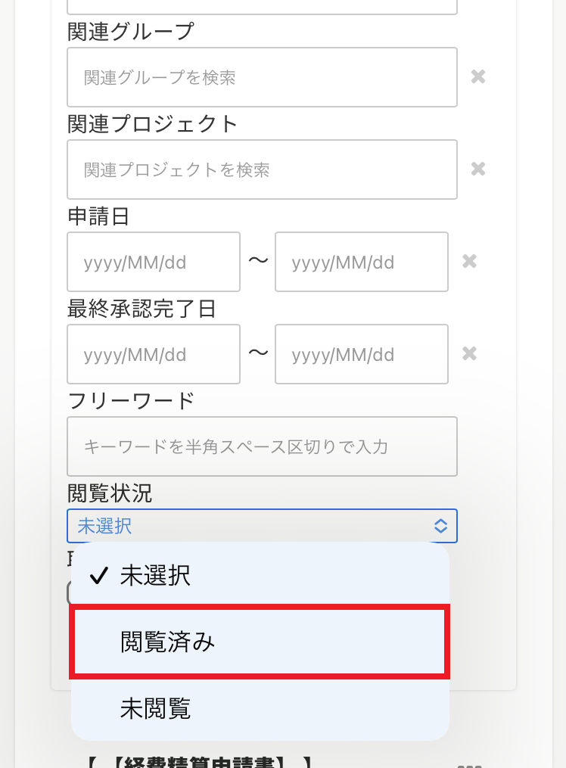Click the 最終承認完了日 end date field

(361, 353)
